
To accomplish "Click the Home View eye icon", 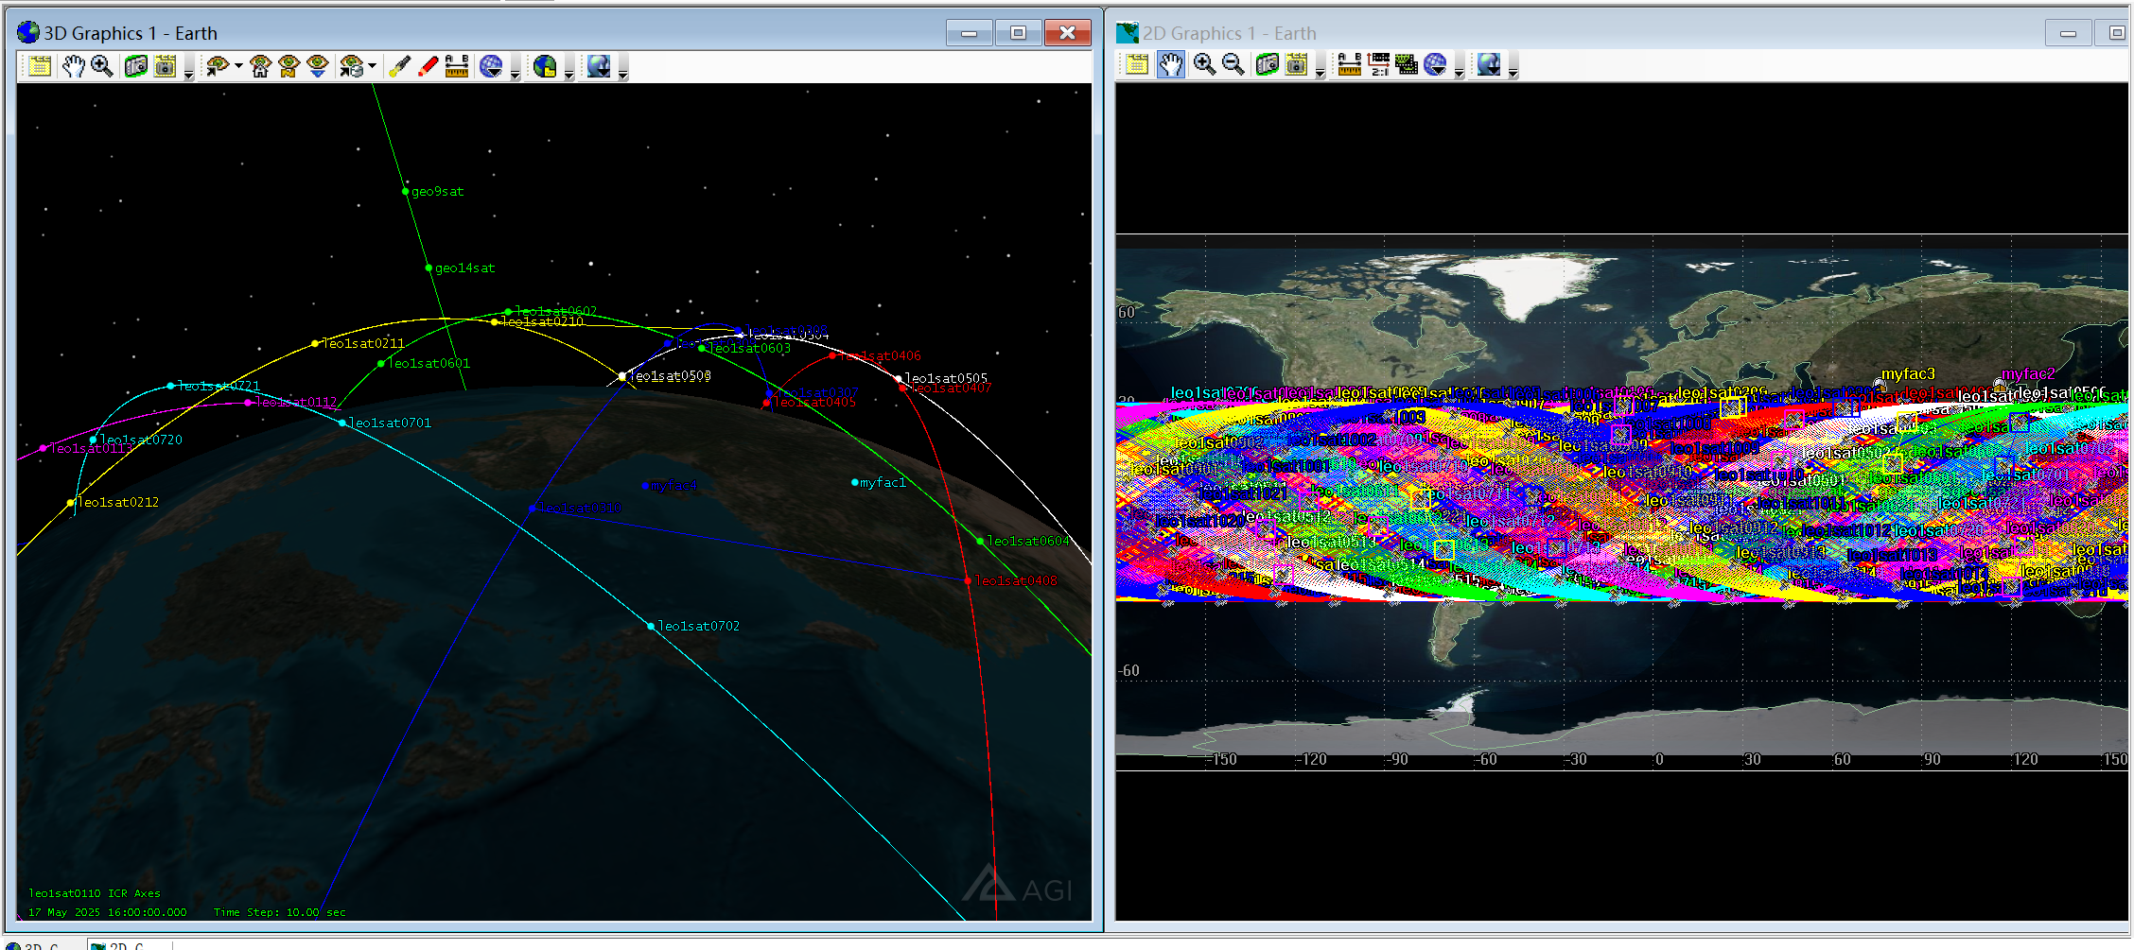I will (260, 66).
